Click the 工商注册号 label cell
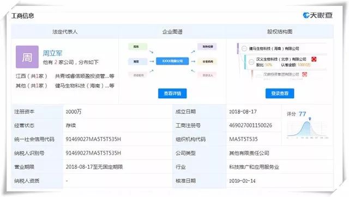The image size is (349, 197). [199, 125]
